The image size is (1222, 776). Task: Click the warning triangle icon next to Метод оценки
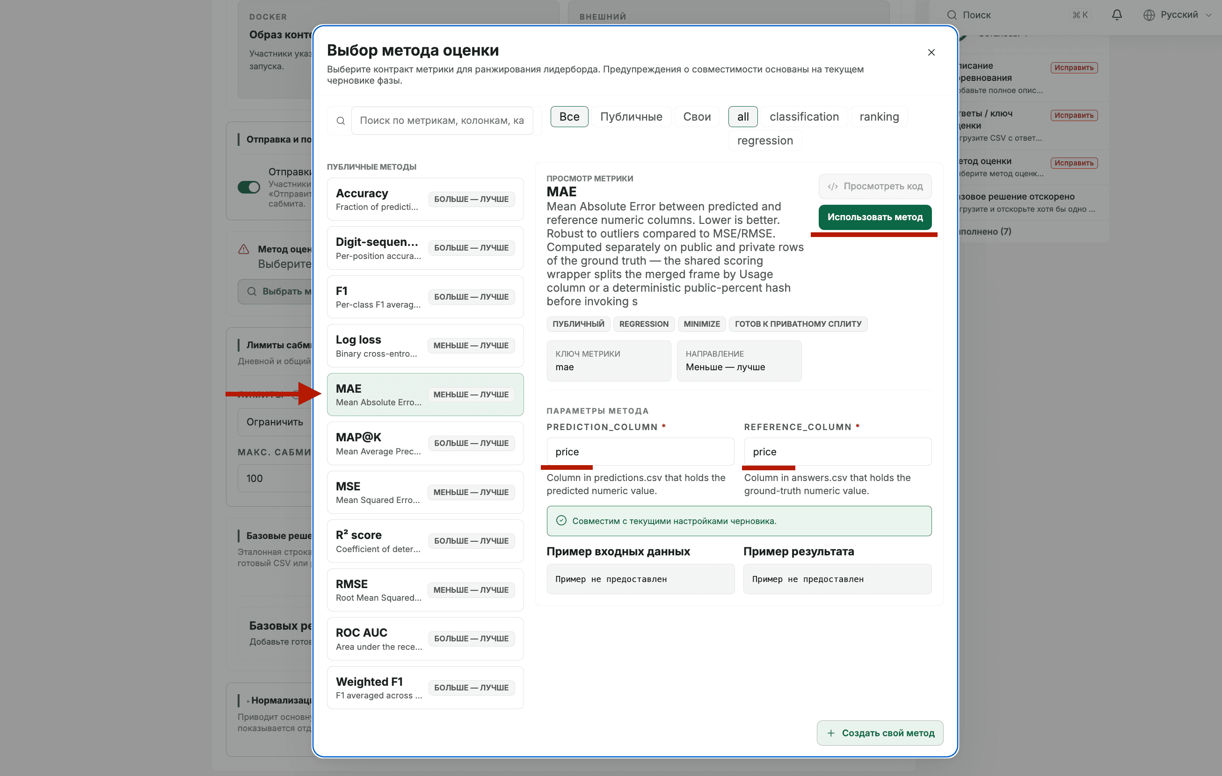point(244,249)
